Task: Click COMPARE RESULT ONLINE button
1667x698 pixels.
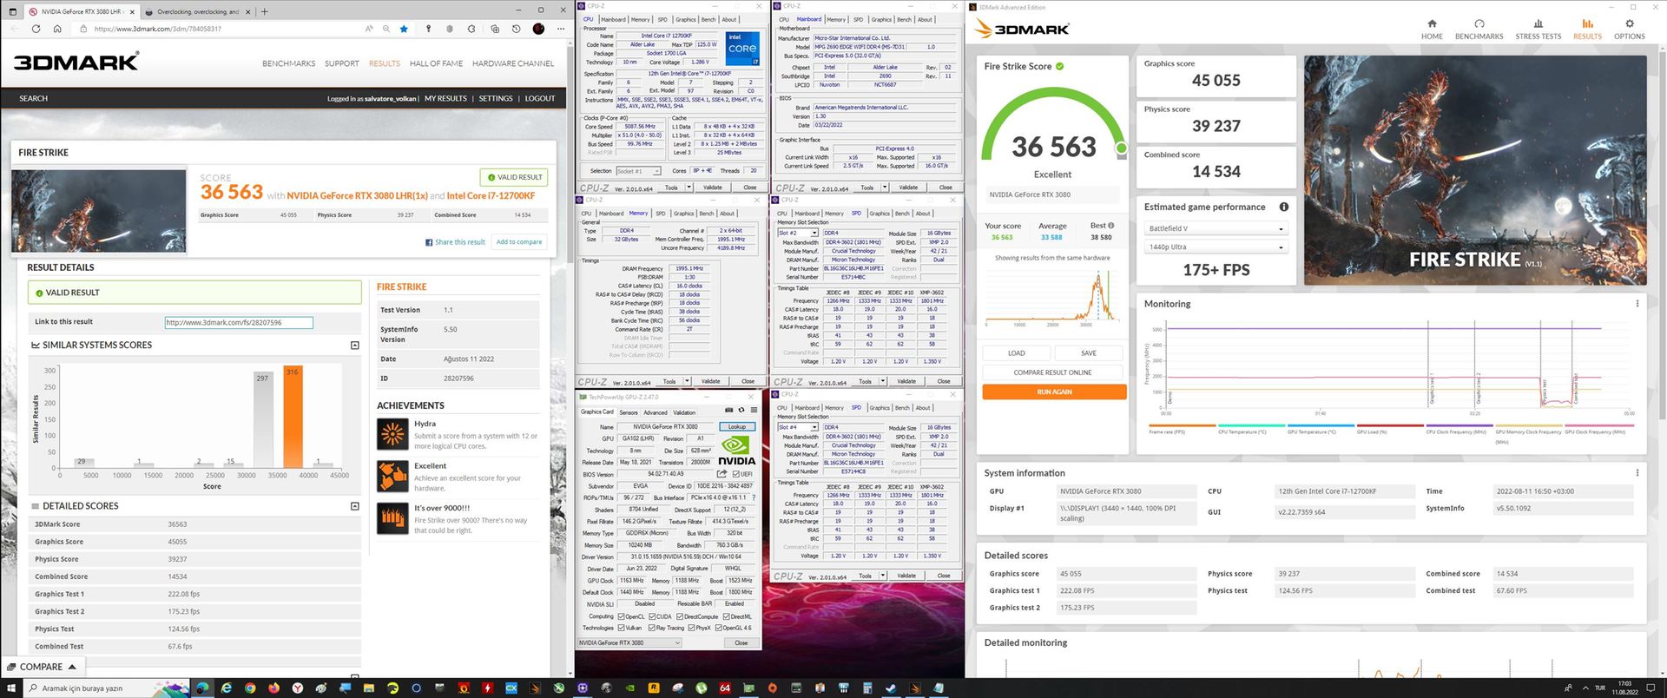Action: (1054, 372)
